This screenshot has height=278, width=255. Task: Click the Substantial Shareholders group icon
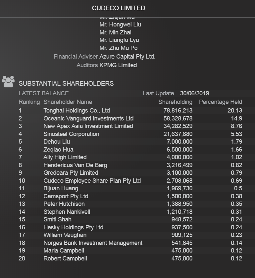tap(8, 81)
